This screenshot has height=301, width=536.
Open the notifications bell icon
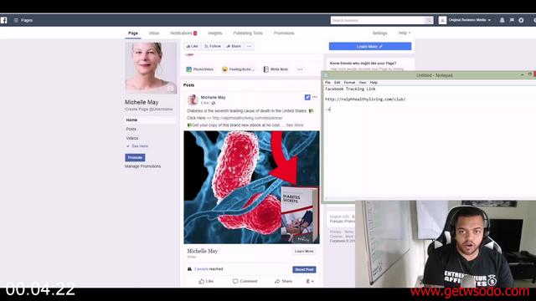(x=502, y=20)
